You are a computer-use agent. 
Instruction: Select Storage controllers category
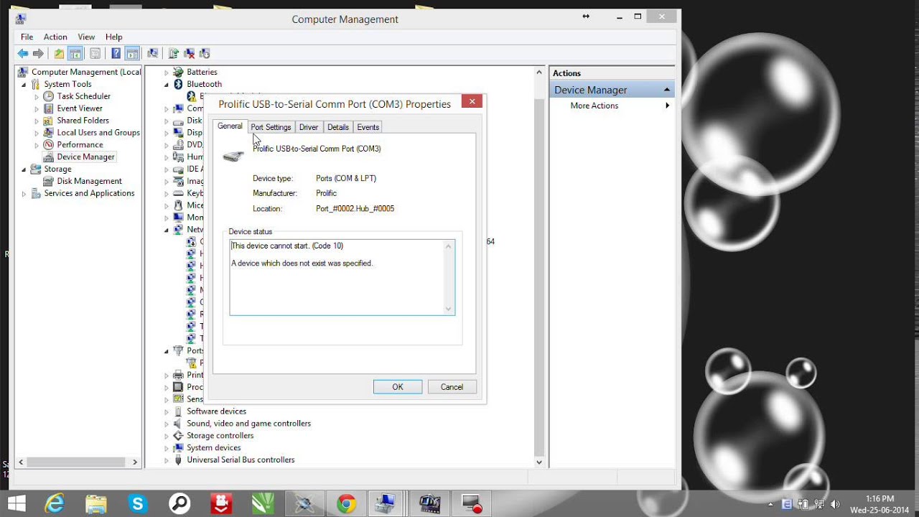(220, 436)
